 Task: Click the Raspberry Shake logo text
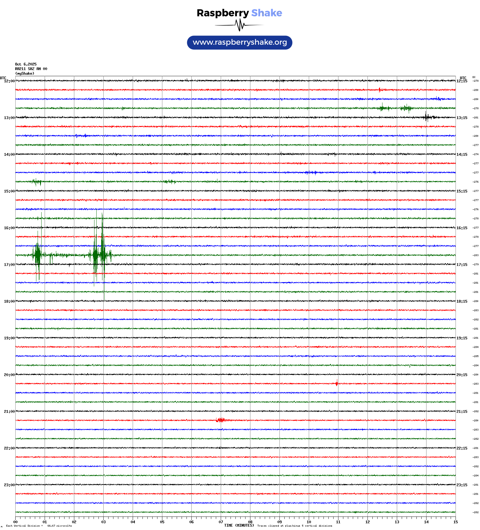pos(239,13)
